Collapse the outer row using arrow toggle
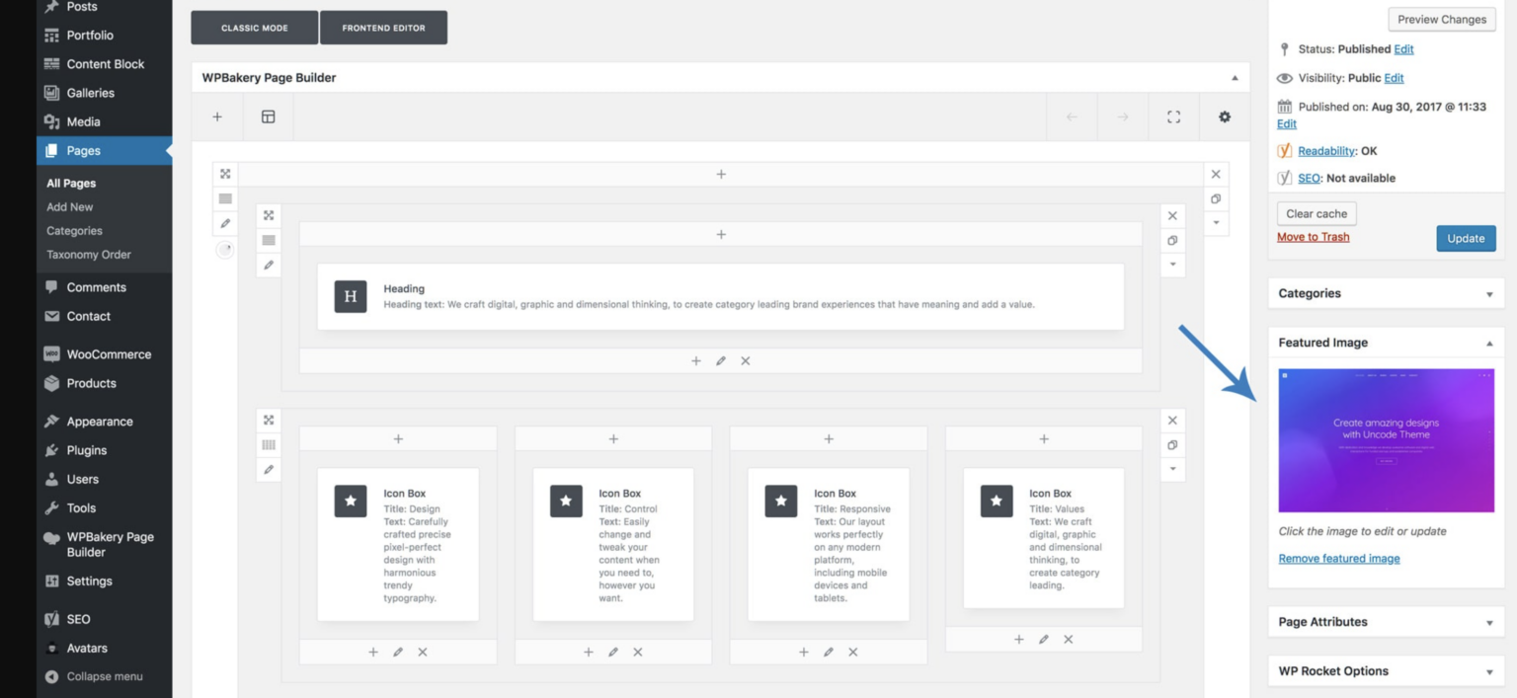The image size is (1517, 698). [1216, 223]
